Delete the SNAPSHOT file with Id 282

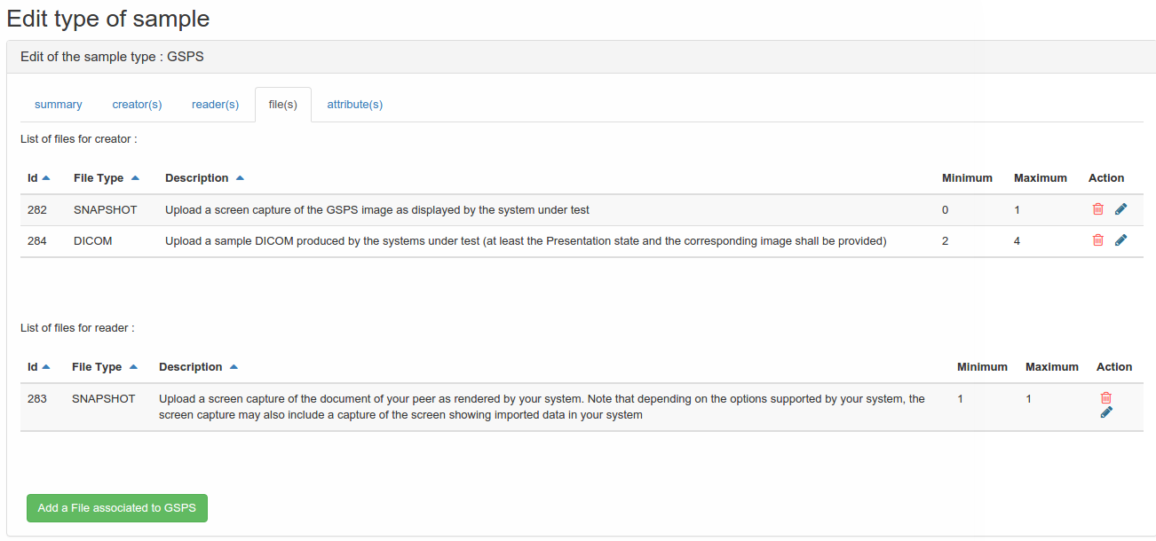tap(1098, 209)
